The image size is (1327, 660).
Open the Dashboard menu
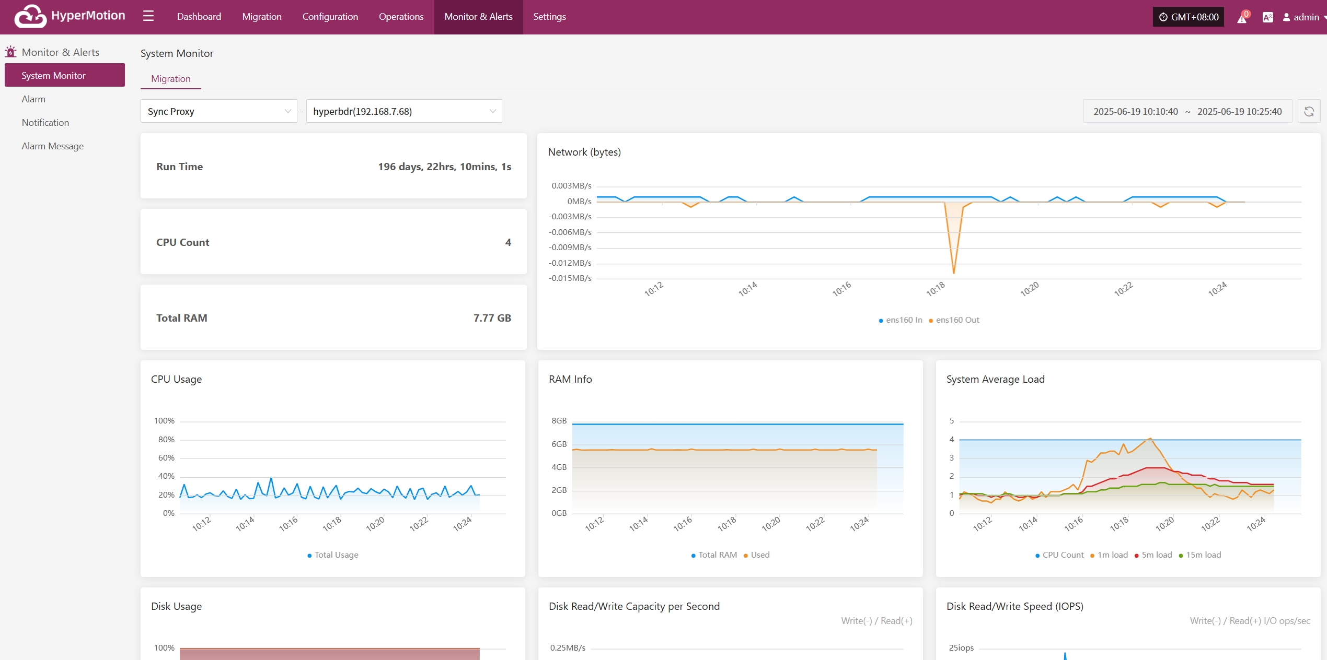click(199, 17)
